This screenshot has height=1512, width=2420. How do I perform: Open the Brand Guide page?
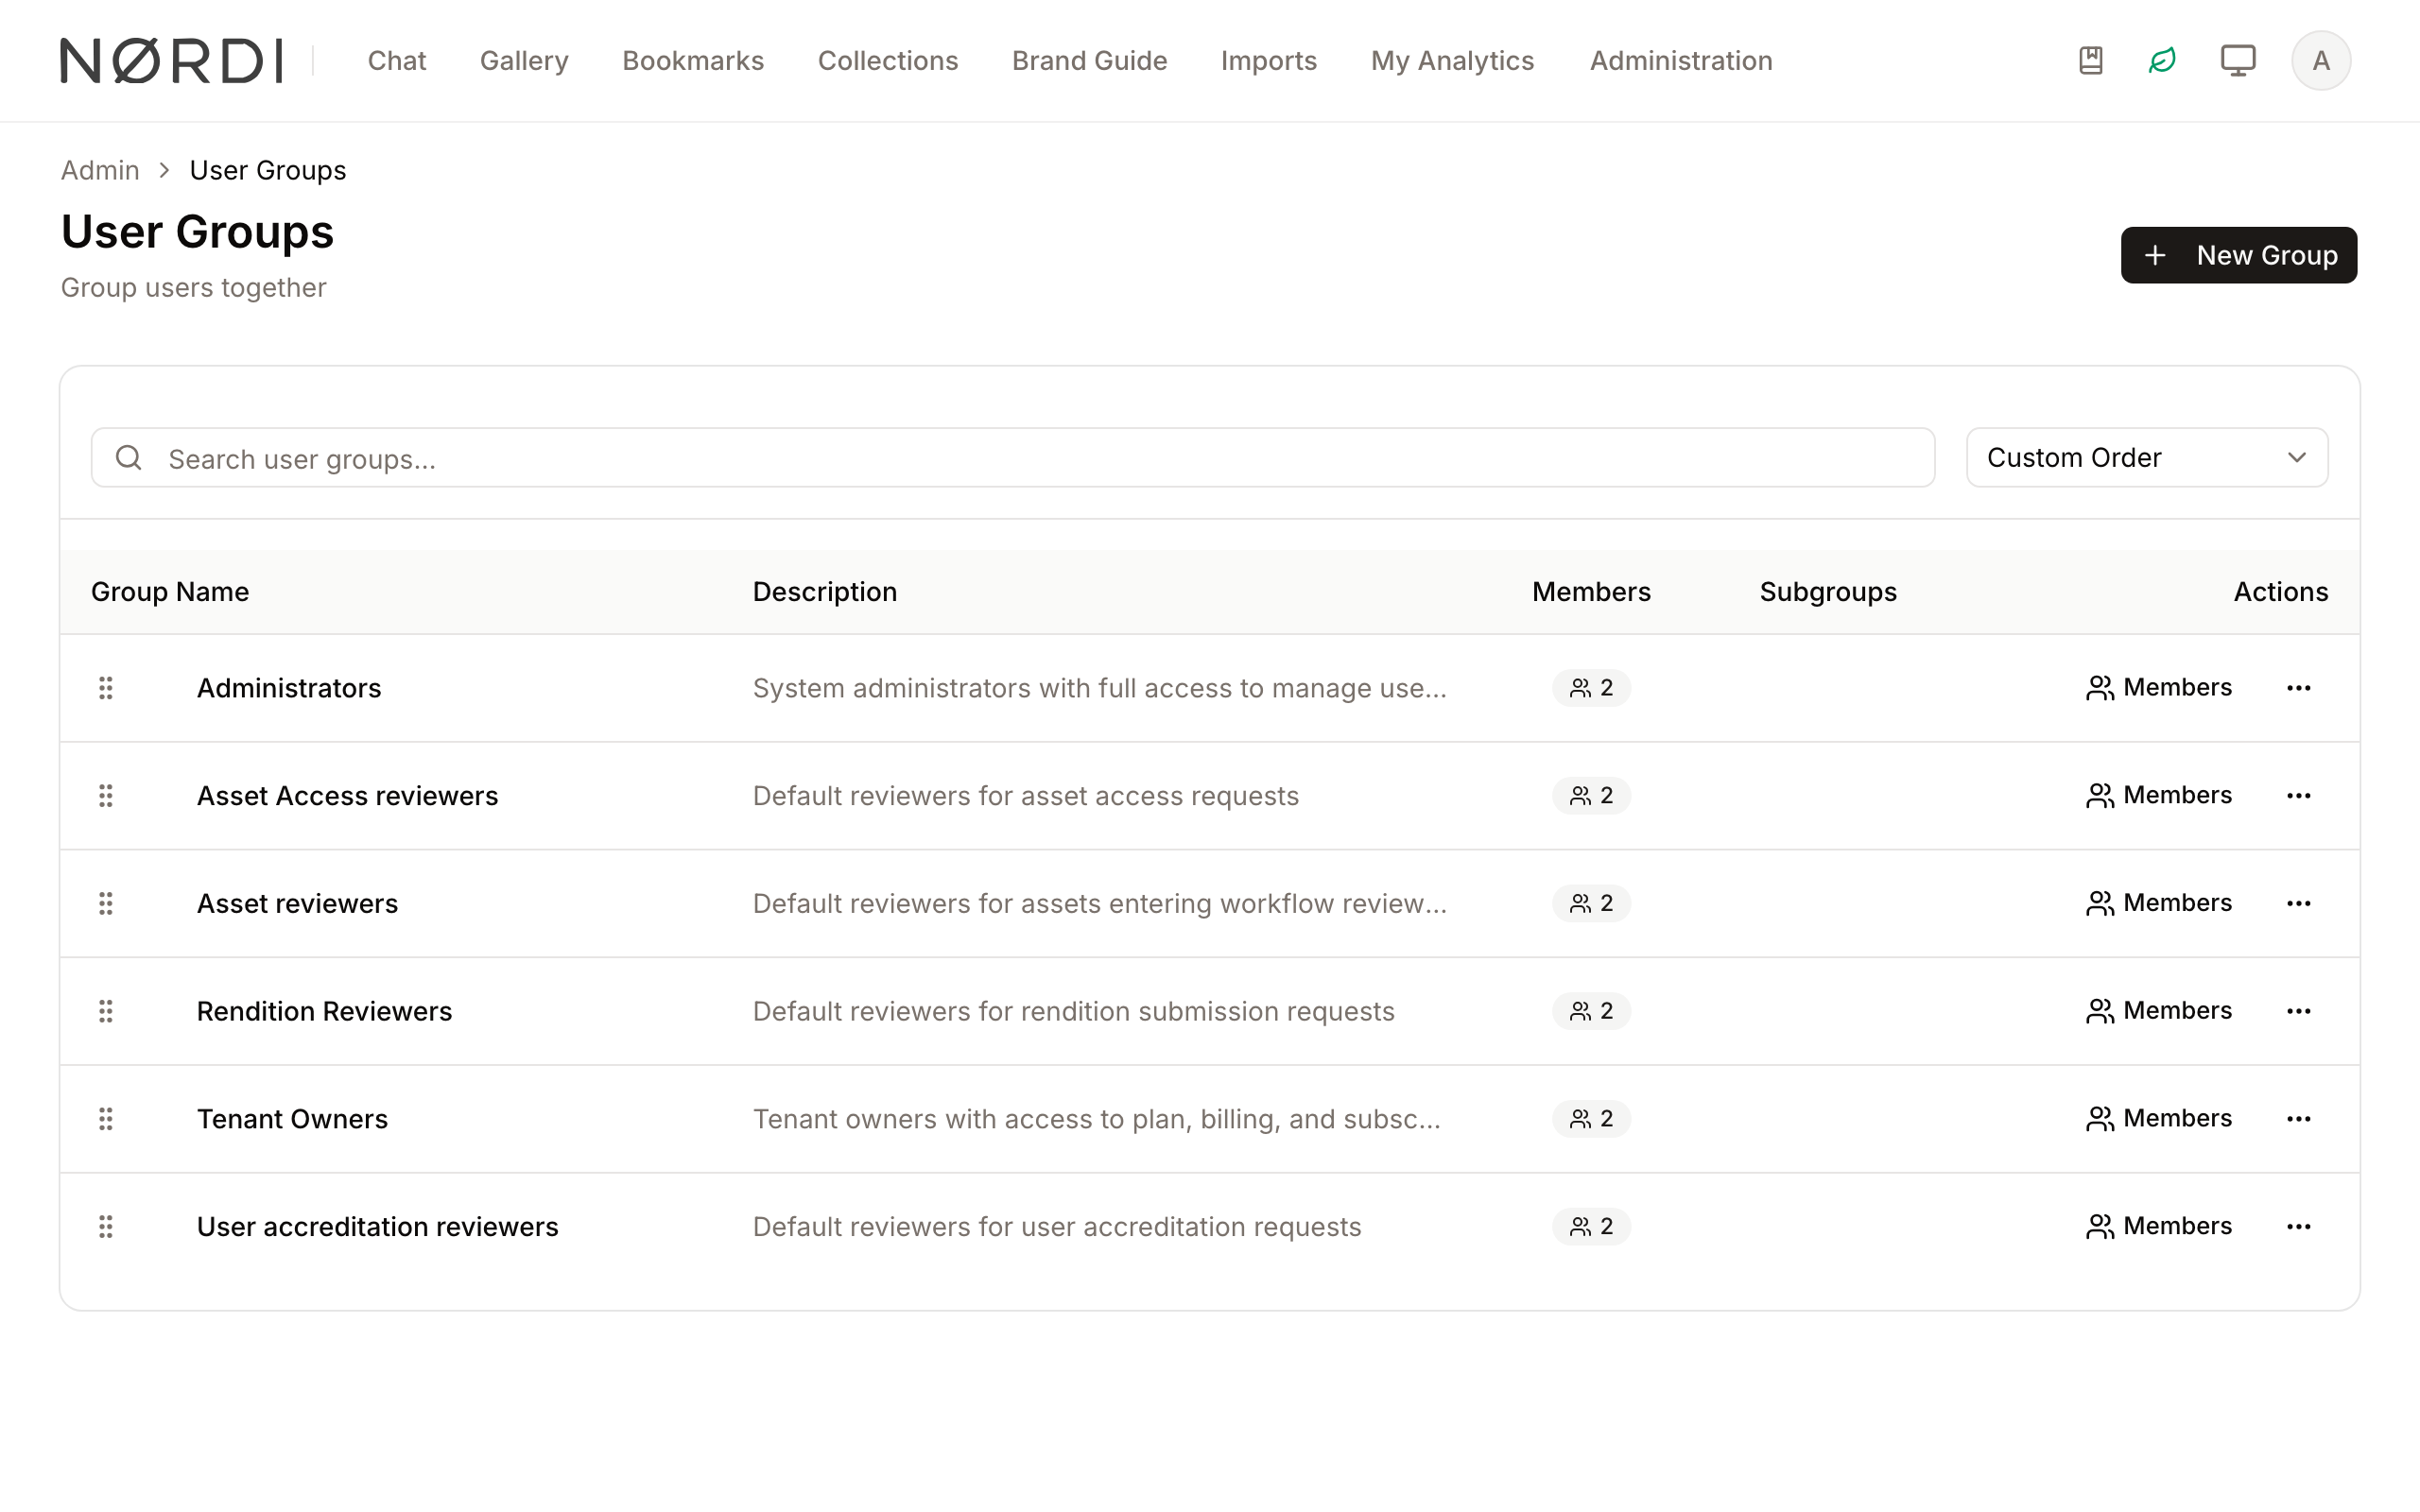[x=1089, y=61]
